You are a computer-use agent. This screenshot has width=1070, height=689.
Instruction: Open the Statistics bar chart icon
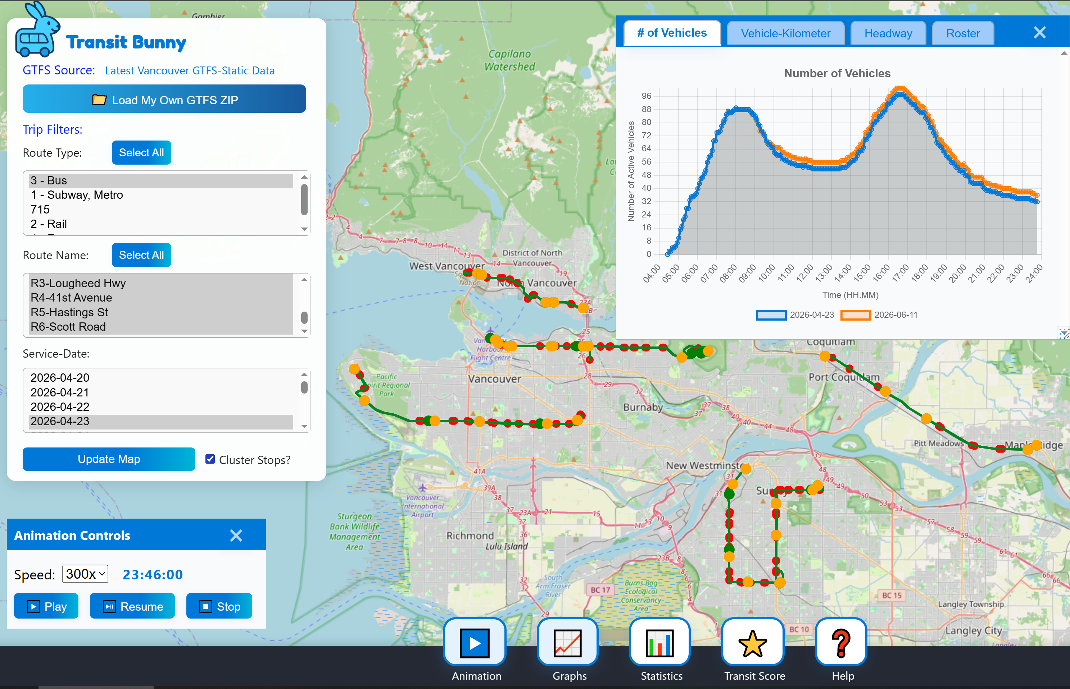660,643
